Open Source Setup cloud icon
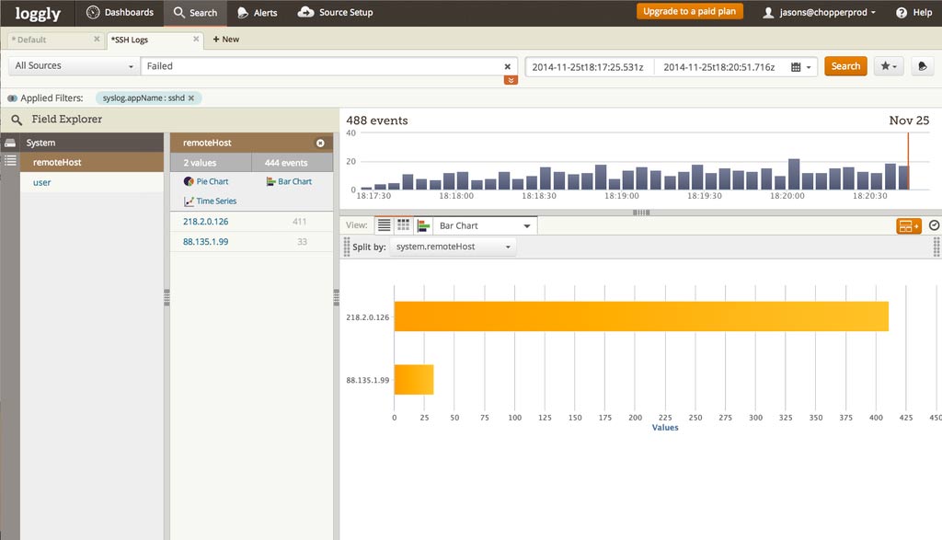The width and height of the screenshot is (942, 540). coord(306,13)
